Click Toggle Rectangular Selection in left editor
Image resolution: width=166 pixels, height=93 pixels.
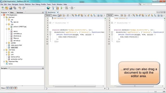(x=85, y=16)
